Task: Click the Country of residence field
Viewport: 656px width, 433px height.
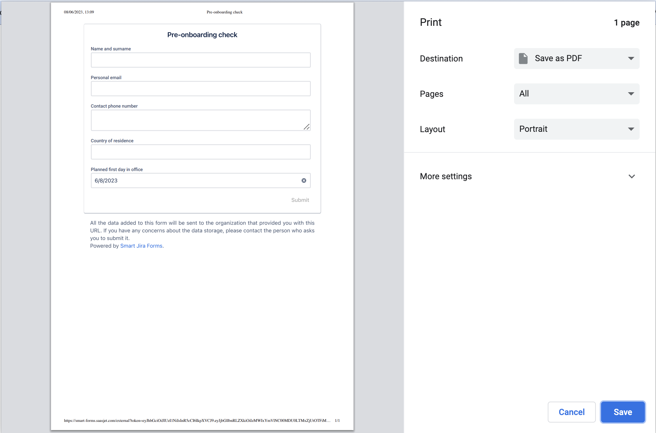Action: (200, 152)
